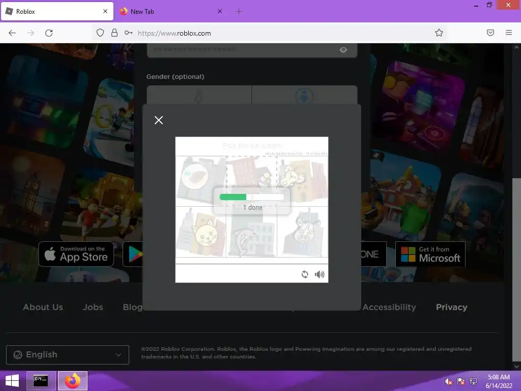Screen dimensions: 521x391
Task: Open the Windows Start menu
Action: (x=12, y=381)
